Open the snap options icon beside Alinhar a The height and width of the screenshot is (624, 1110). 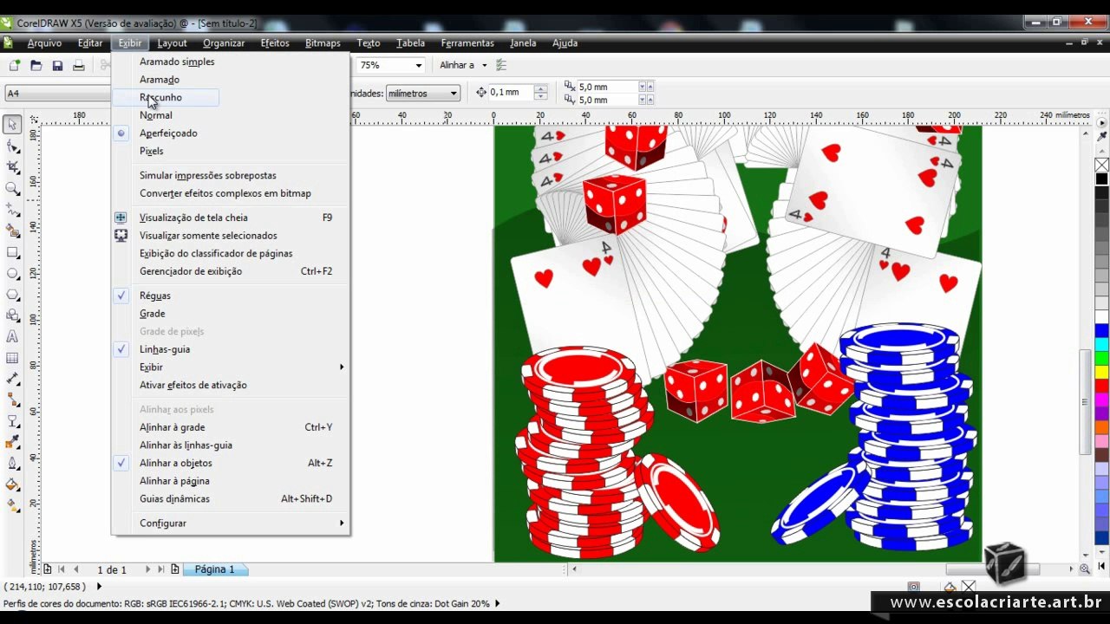[x=501, y=65]
